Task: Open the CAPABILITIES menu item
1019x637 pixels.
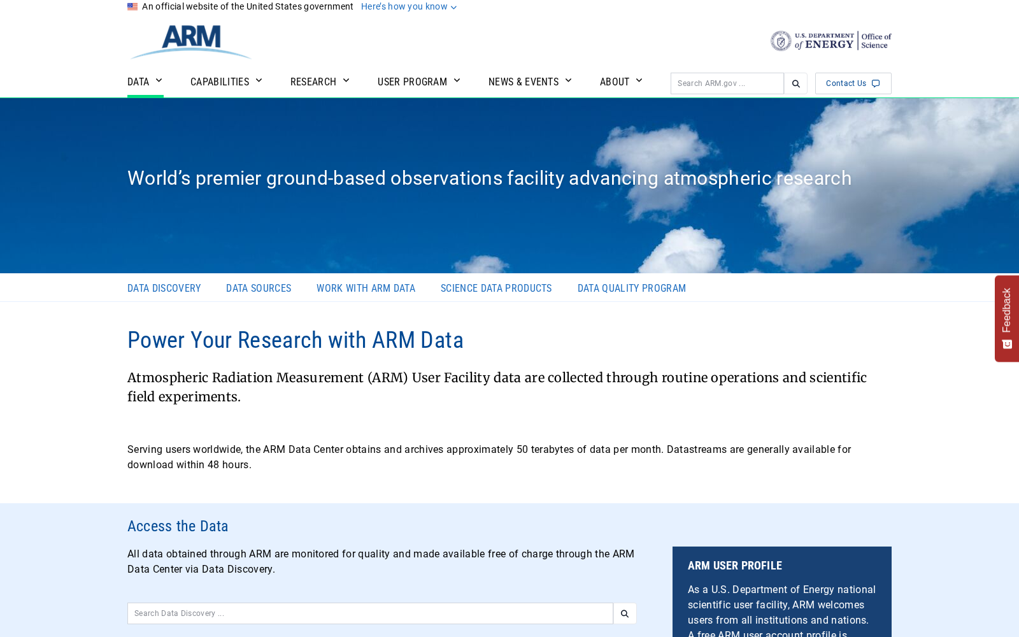Action: point(220,82)
